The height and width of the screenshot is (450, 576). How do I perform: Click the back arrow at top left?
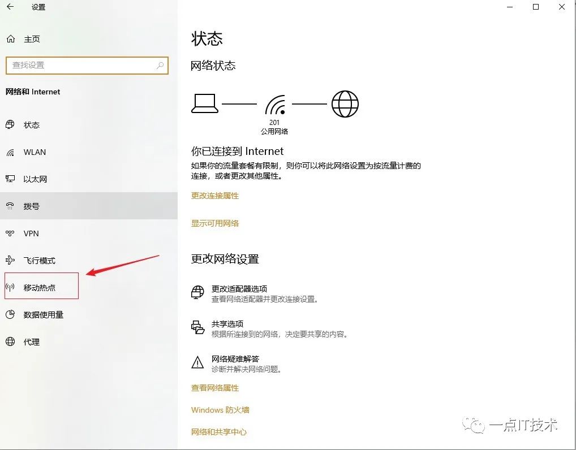8,7
